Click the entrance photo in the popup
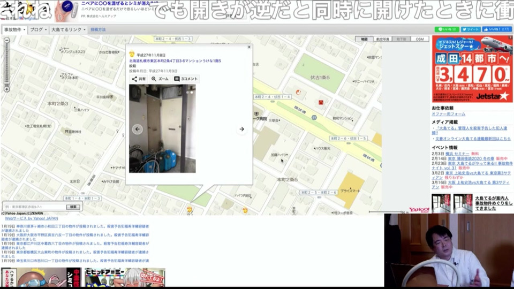514x289 pixels. [x=162, y=128]
